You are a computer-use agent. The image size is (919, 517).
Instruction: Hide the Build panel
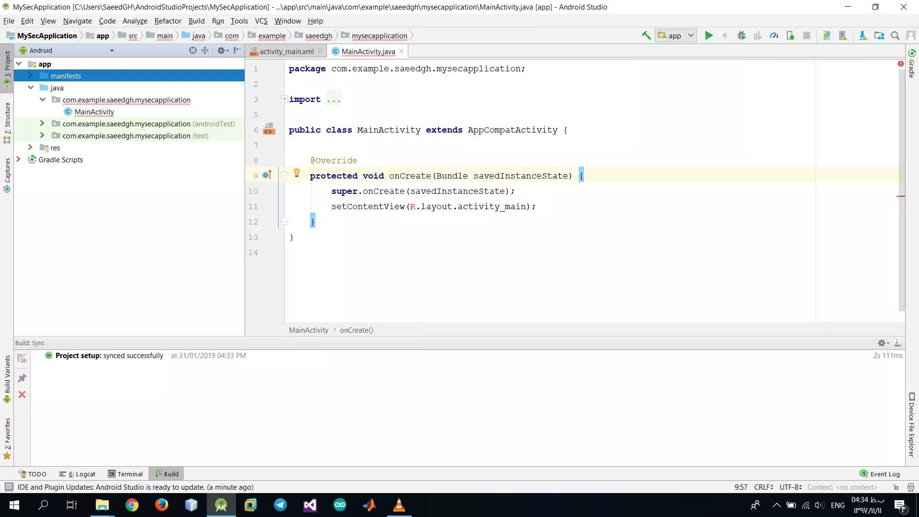[898, 343]
